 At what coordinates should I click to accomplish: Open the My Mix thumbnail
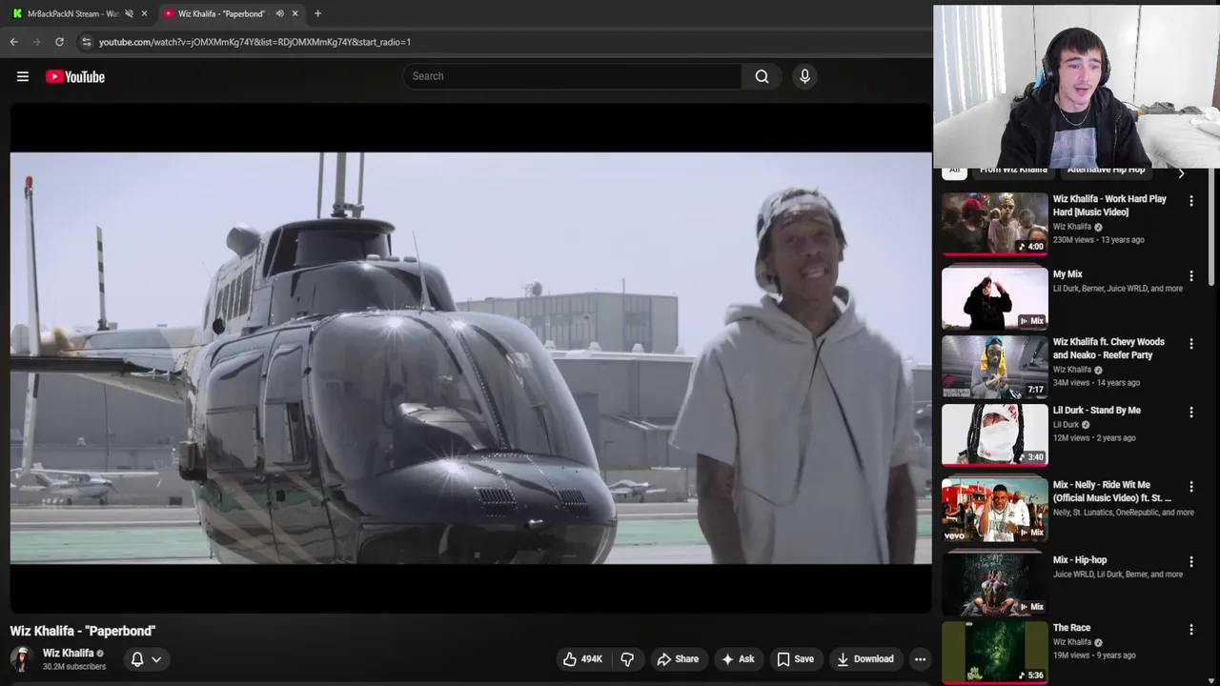(x=994, y=298)
